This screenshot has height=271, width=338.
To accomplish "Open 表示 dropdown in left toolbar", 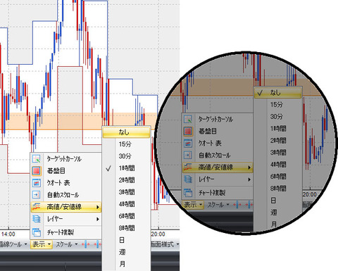I will 42,244.
